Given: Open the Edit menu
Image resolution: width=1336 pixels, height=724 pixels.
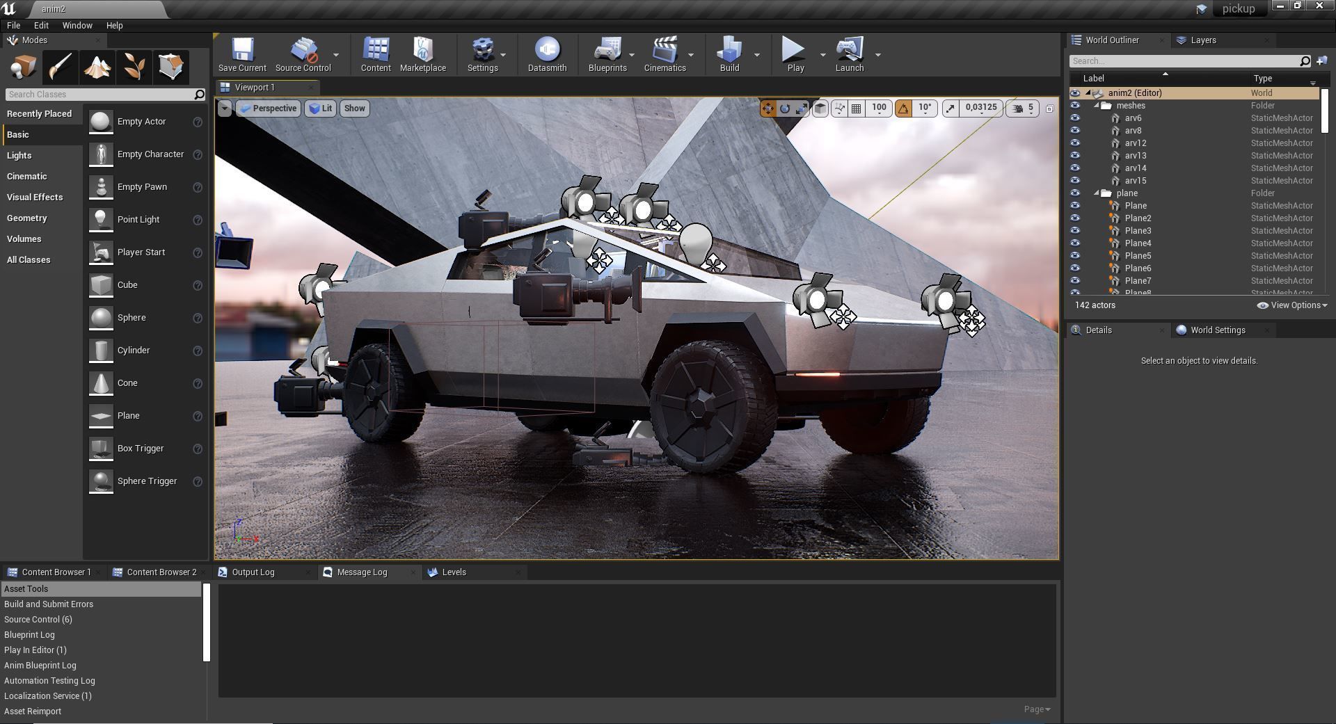Looking at the screenshot, I should 41,25.
